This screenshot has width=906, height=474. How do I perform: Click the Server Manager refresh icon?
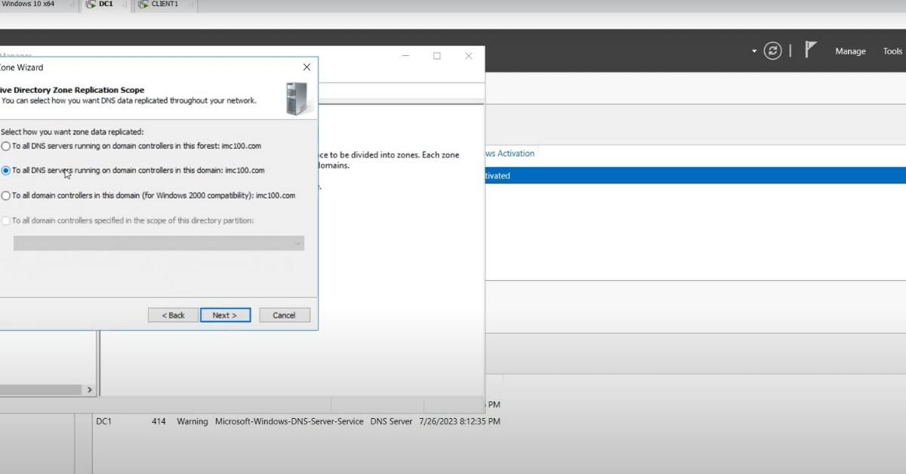772,51
